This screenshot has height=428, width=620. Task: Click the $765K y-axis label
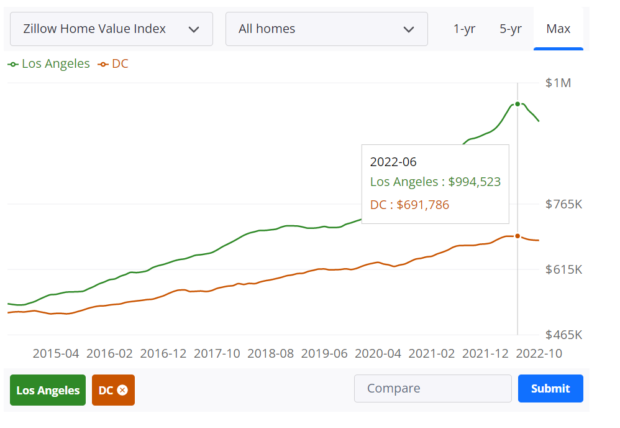(x=563, y=204)
